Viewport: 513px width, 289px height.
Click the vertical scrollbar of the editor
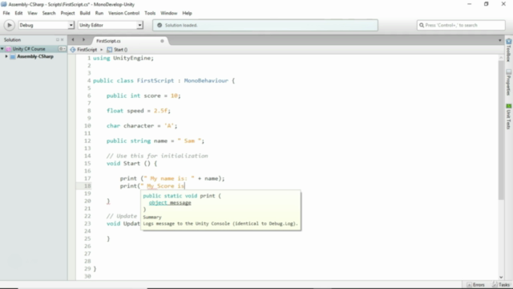click(x=501, y=130)
